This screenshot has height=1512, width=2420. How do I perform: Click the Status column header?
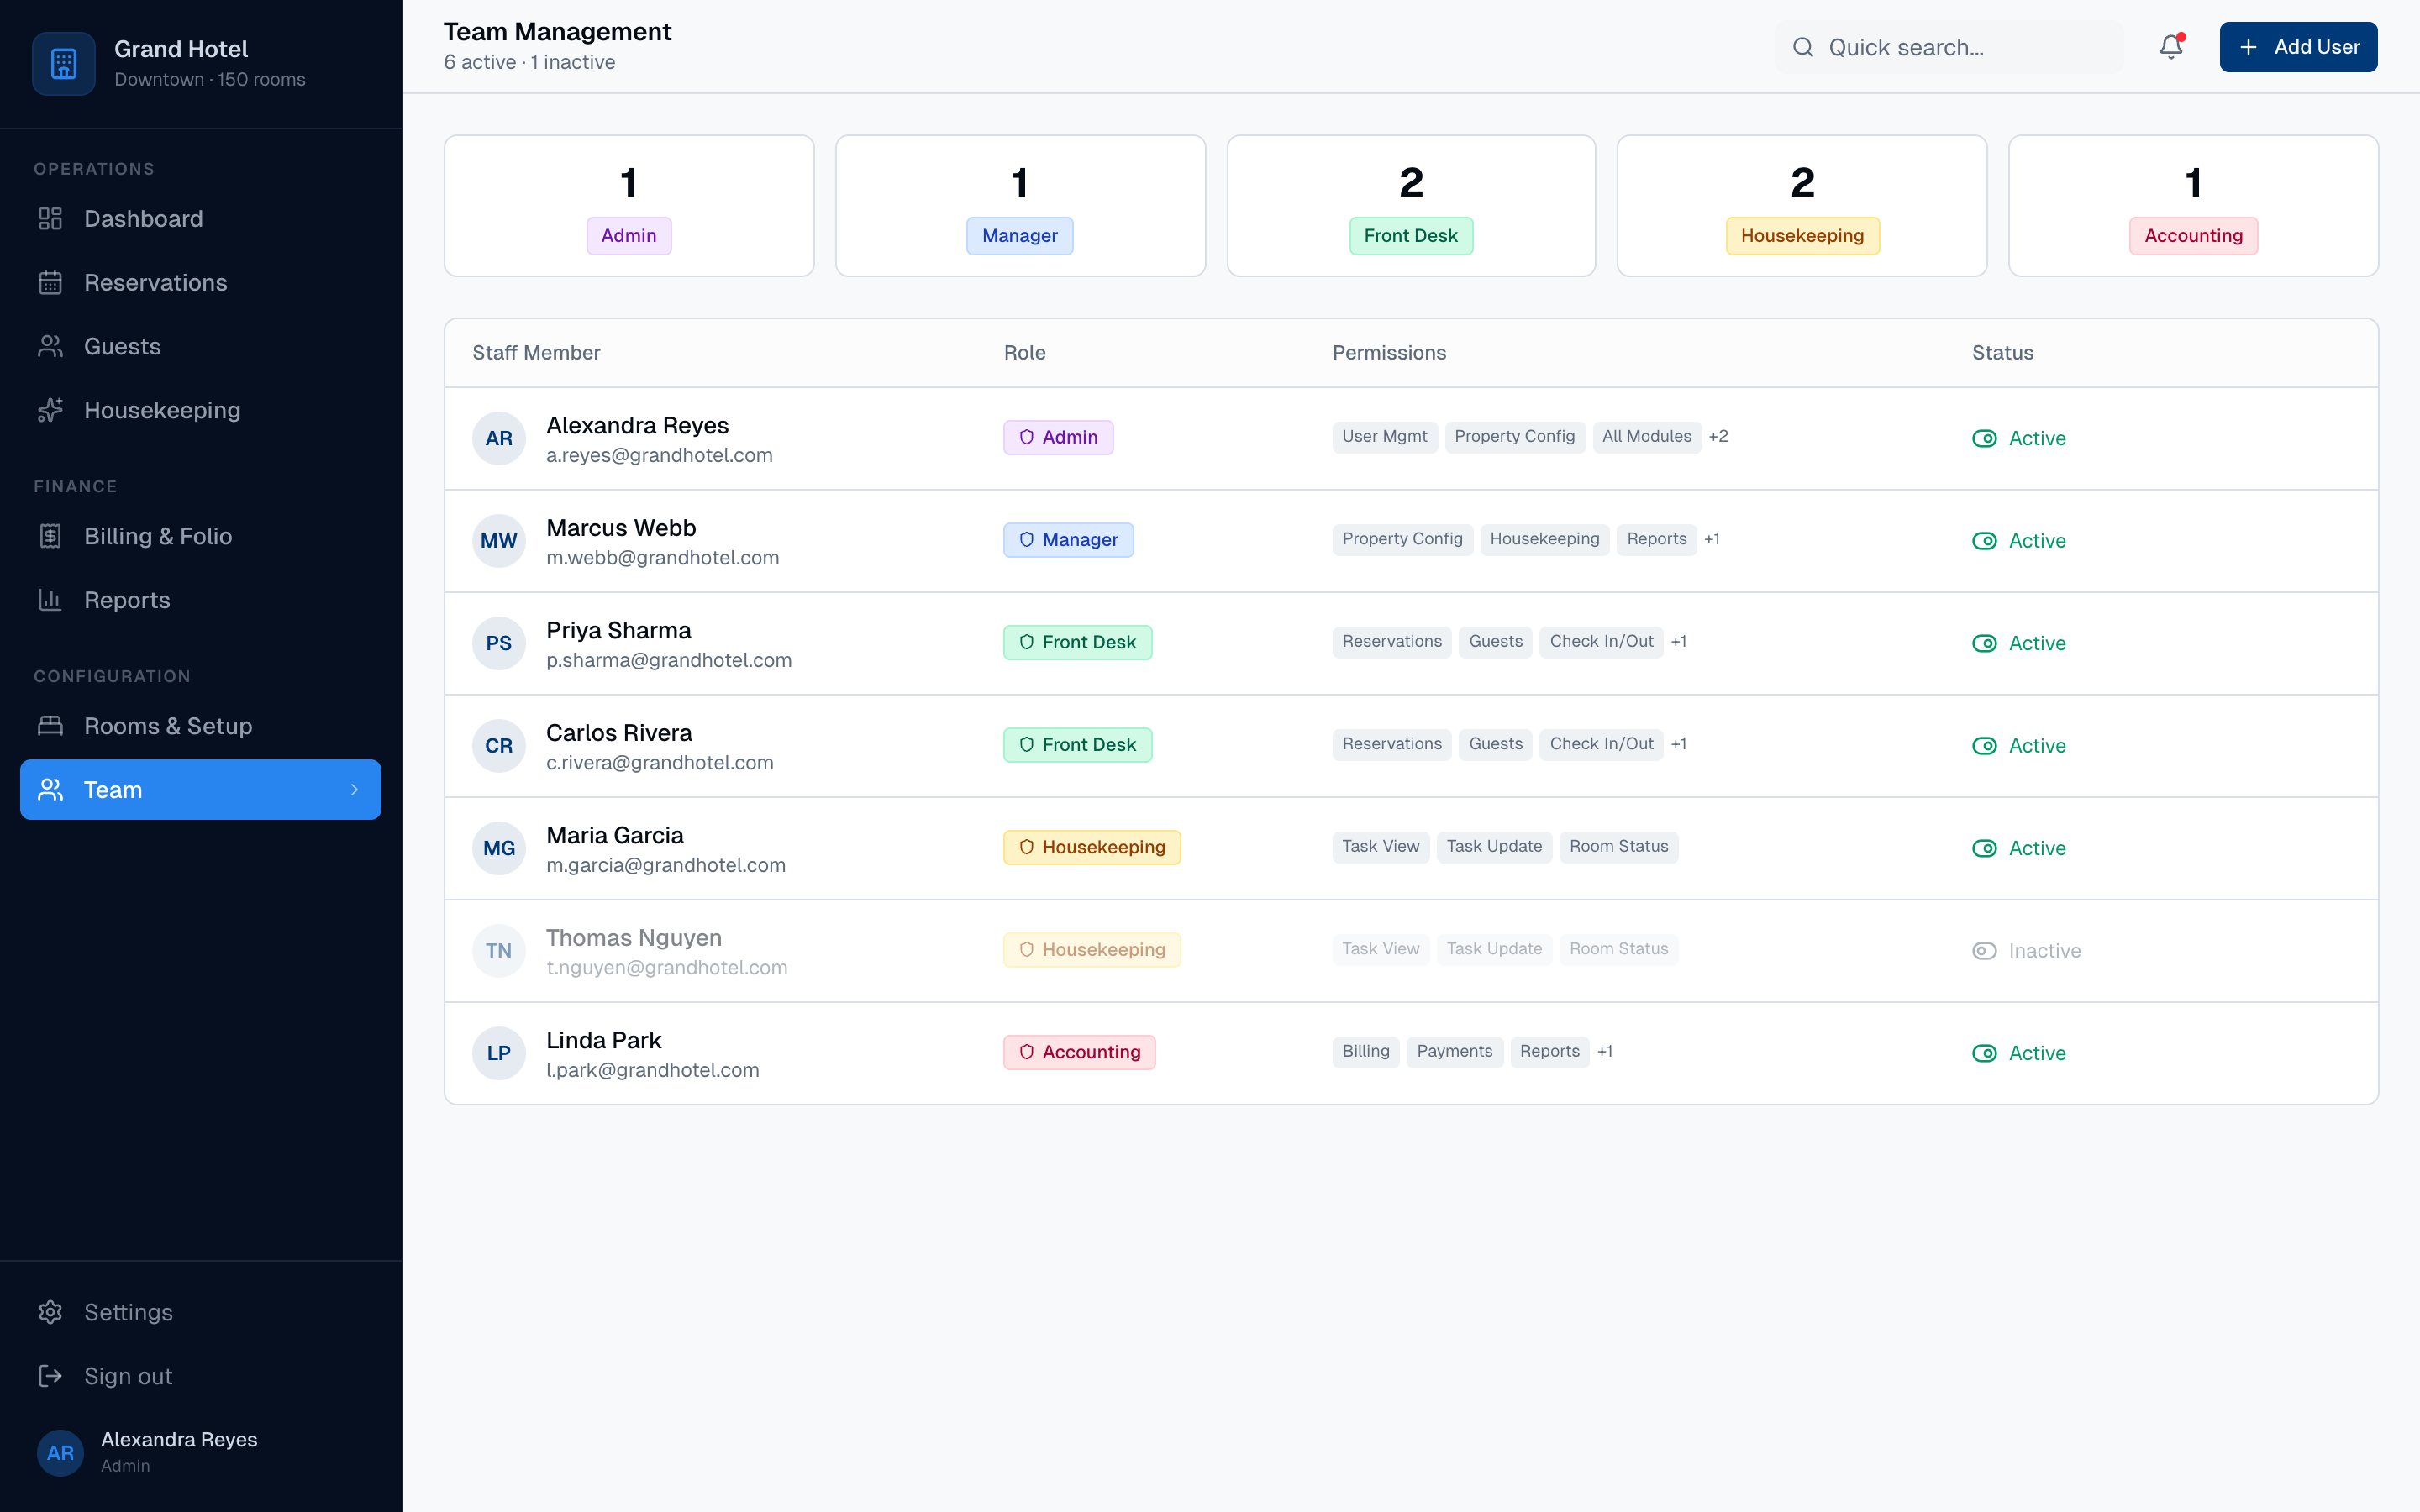2002,353
